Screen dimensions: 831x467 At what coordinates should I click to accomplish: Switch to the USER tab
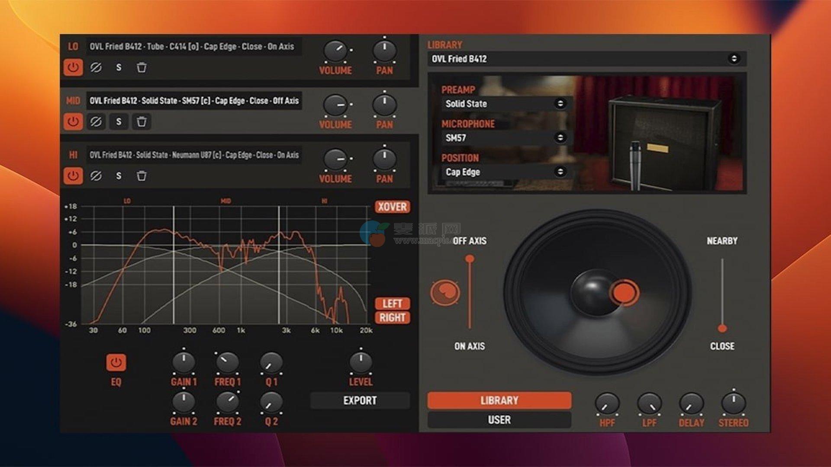pyautogui.click(x=499, y=420)
